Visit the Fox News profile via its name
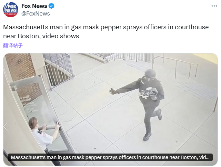 (34, 6)
